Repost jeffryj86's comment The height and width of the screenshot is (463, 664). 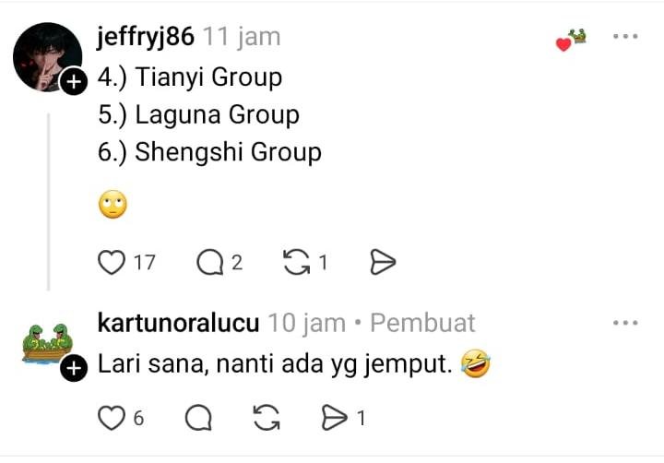click(x=296, y=262)
